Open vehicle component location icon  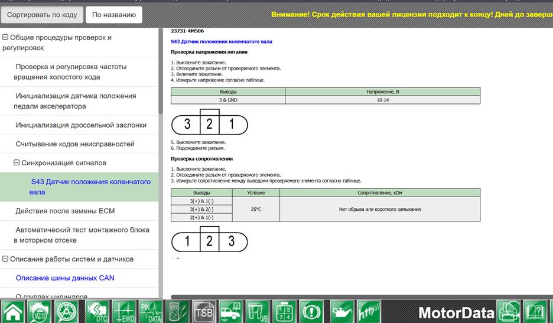230,312
